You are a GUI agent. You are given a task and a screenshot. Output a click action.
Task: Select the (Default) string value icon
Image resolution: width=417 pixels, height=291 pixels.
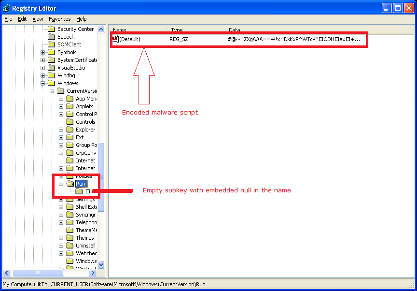click(x=115, y=39)
